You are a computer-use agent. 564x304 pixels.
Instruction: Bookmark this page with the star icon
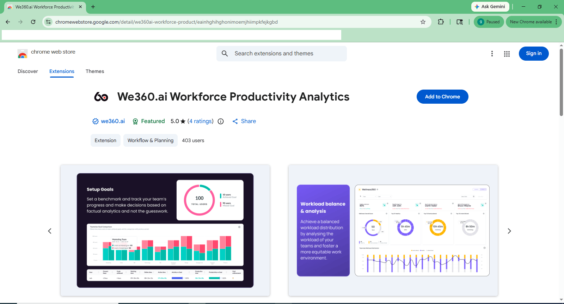pos(423,22)
